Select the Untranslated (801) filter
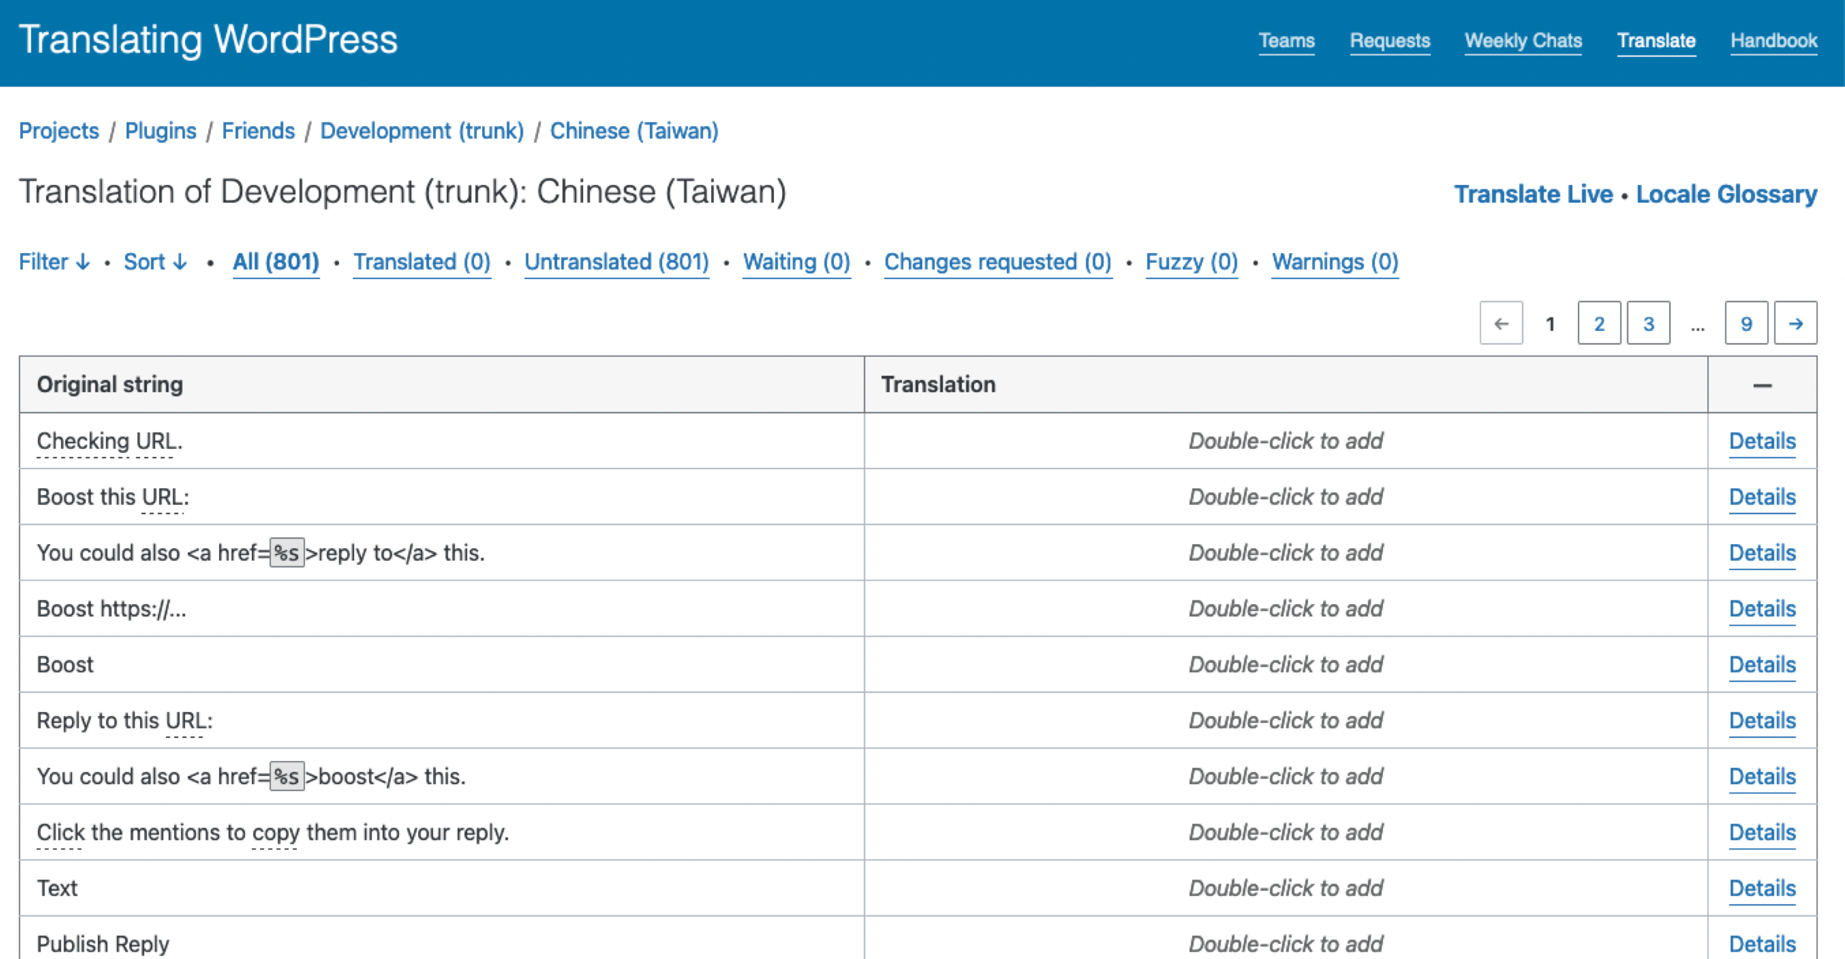This screenshot has height=959, width=1845. click(617, 262)
